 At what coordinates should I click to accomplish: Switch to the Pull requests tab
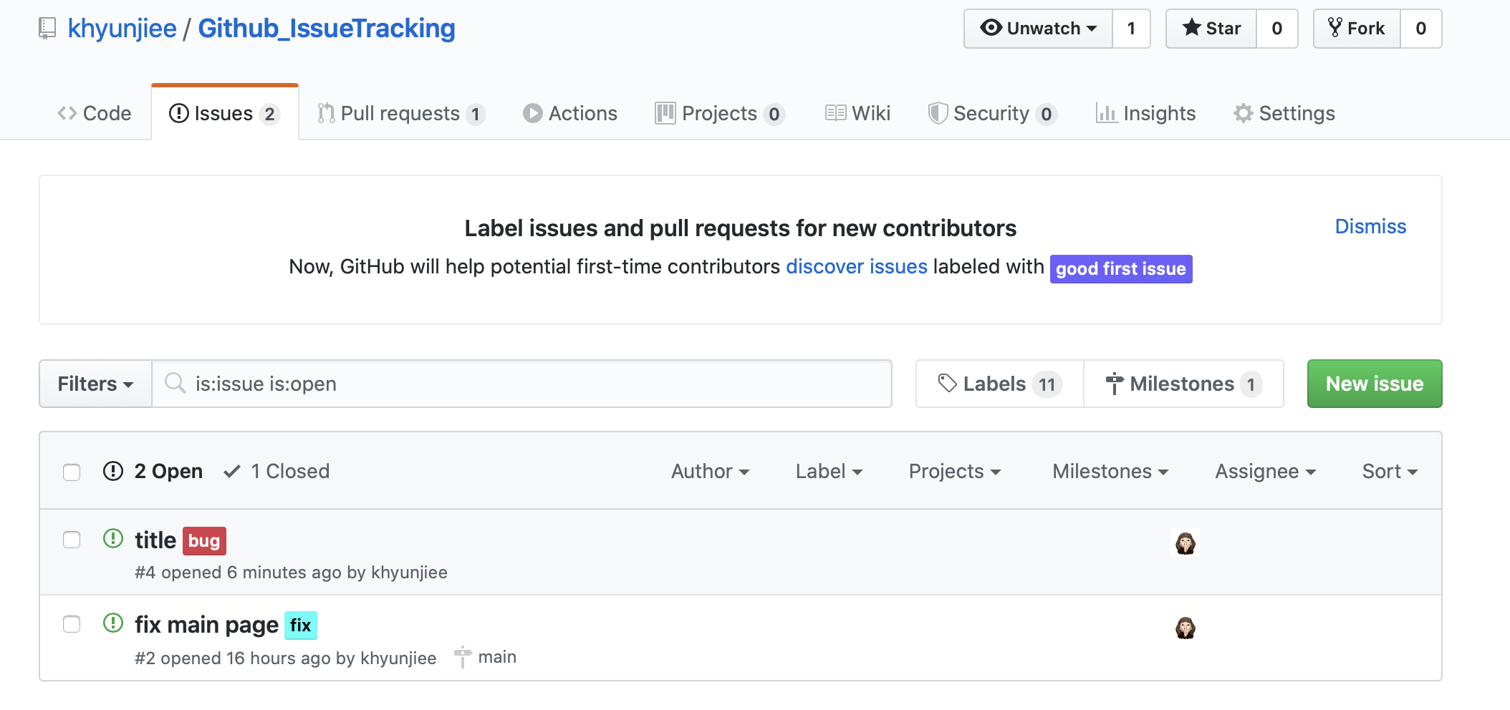(x=400, y=113)
